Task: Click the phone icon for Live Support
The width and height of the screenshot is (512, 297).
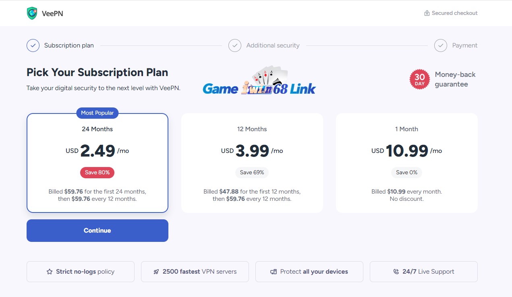Action: (396, 272)
